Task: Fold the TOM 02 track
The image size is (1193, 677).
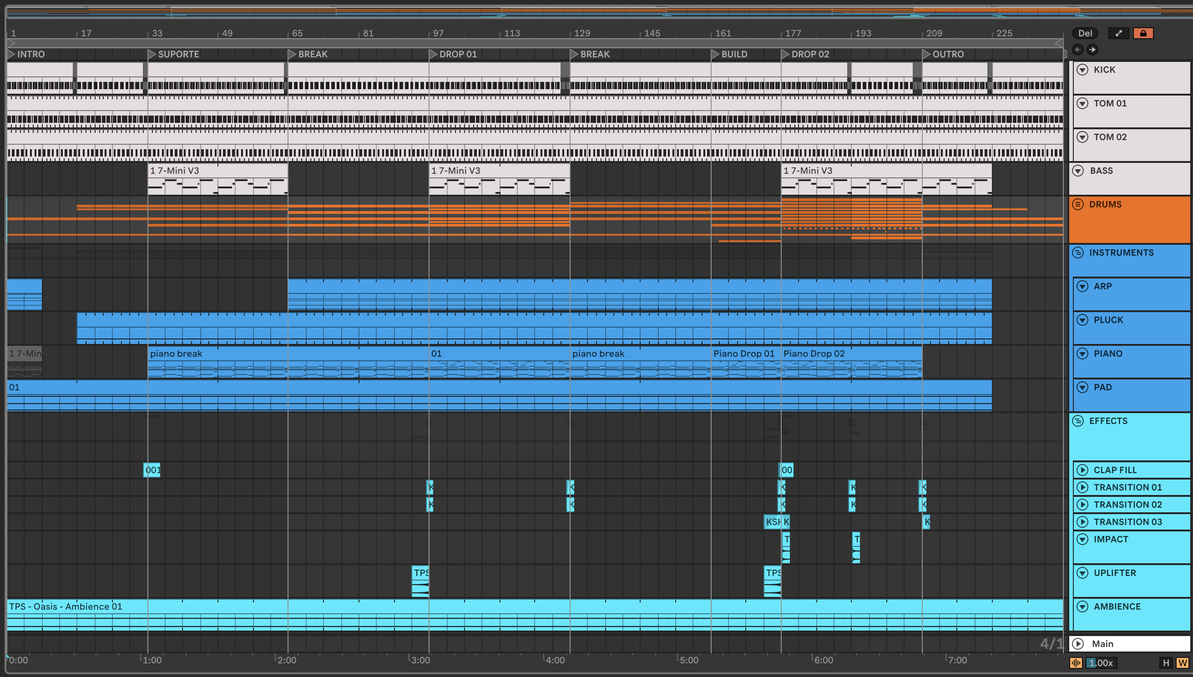Action: click(x=1082, y=137)
